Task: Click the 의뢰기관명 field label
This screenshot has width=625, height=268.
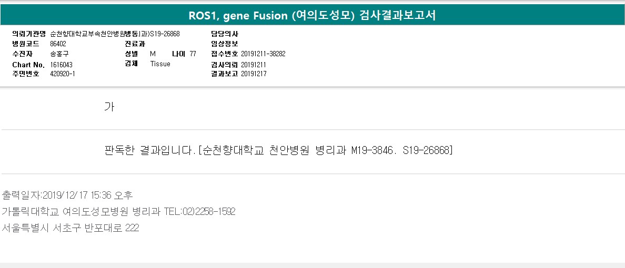Action: point(29,34)
